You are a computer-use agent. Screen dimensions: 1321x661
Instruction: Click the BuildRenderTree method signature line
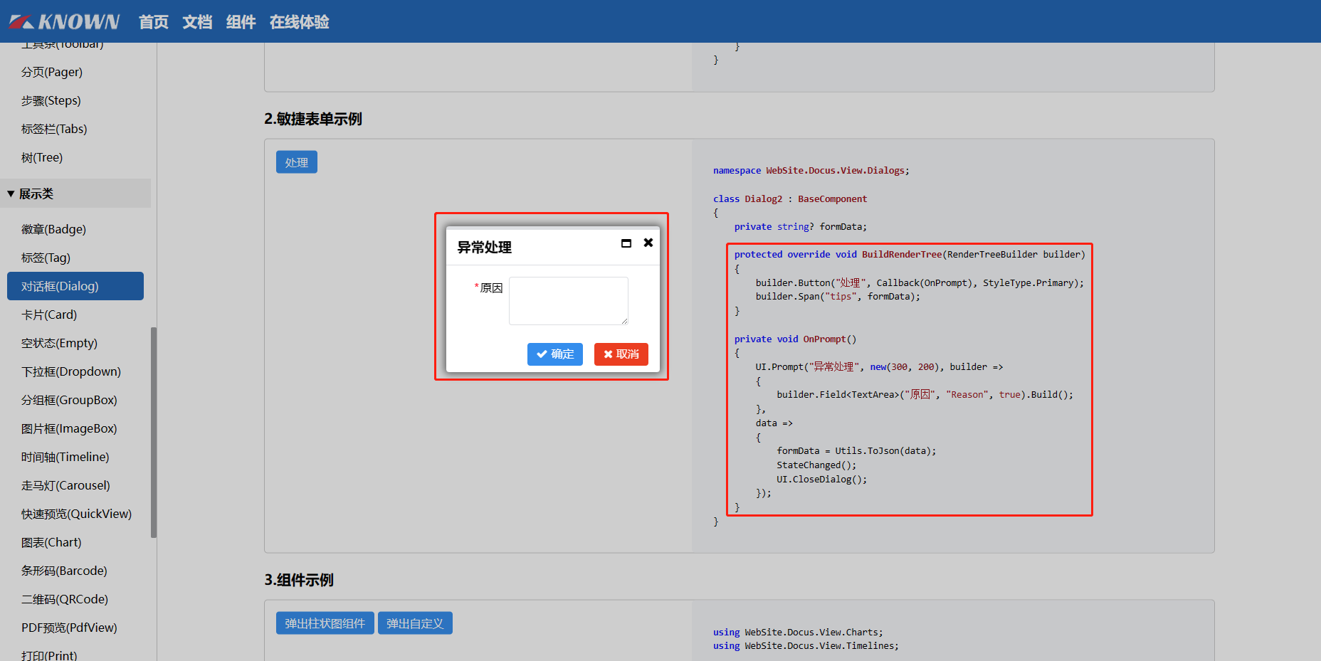910,254
